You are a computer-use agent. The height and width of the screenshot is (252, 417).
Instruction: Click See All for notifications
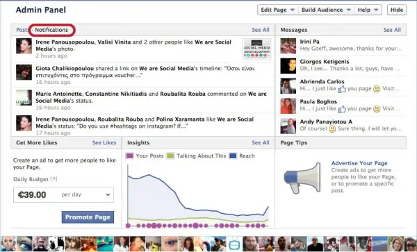click(261, 30)
